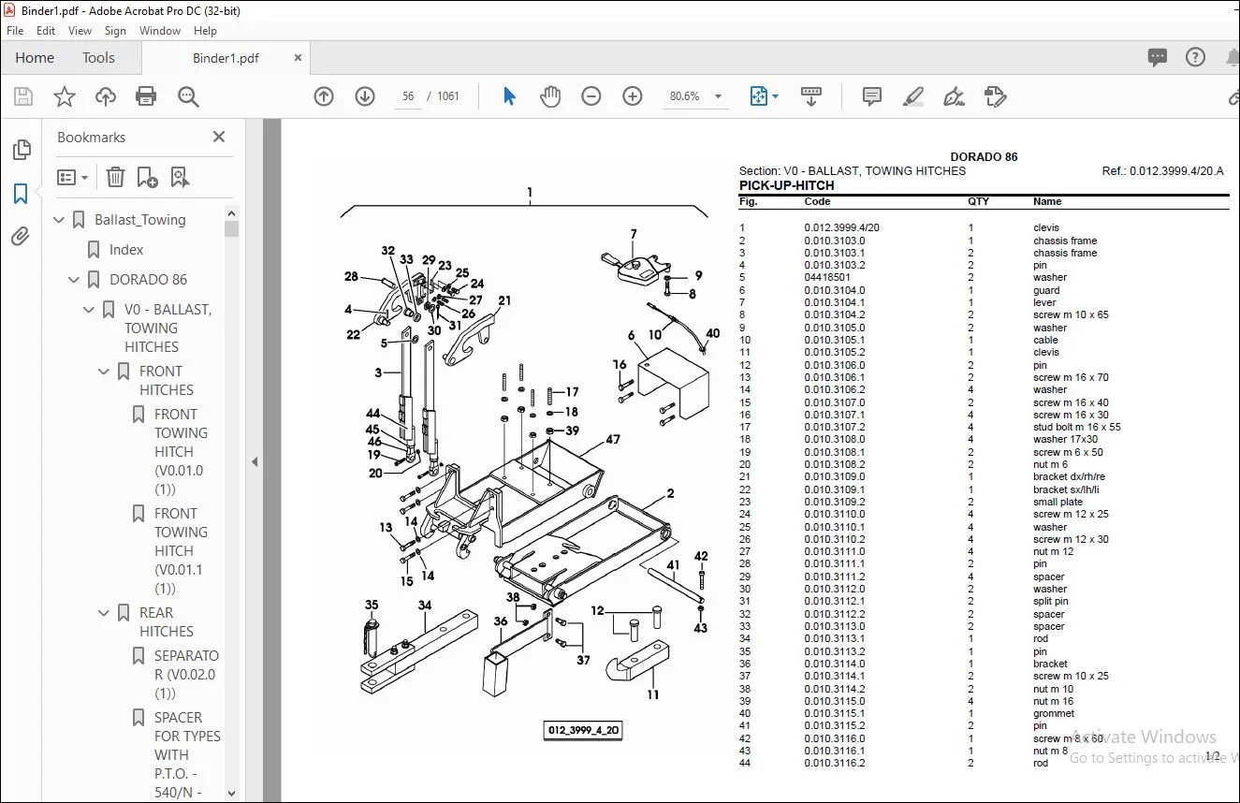Activate the selection arrow tool

[509, 96]
